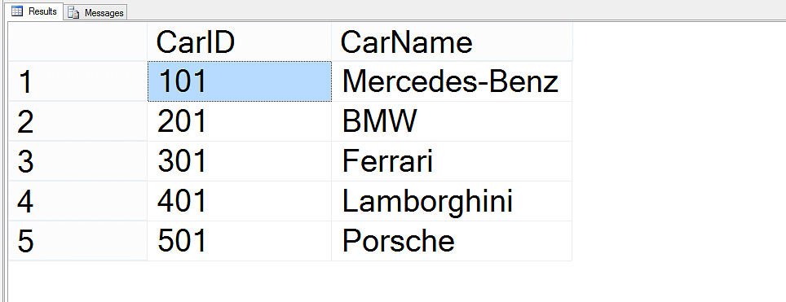This screenshot has height=302, width=786.
Task: Select all cells via top-left grid corner
Action: [x=77, y=42]
